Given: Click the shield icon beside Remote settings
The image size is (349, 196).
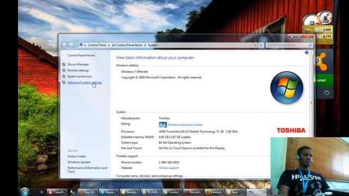Looking at the screenshot, I should [64, 70].
